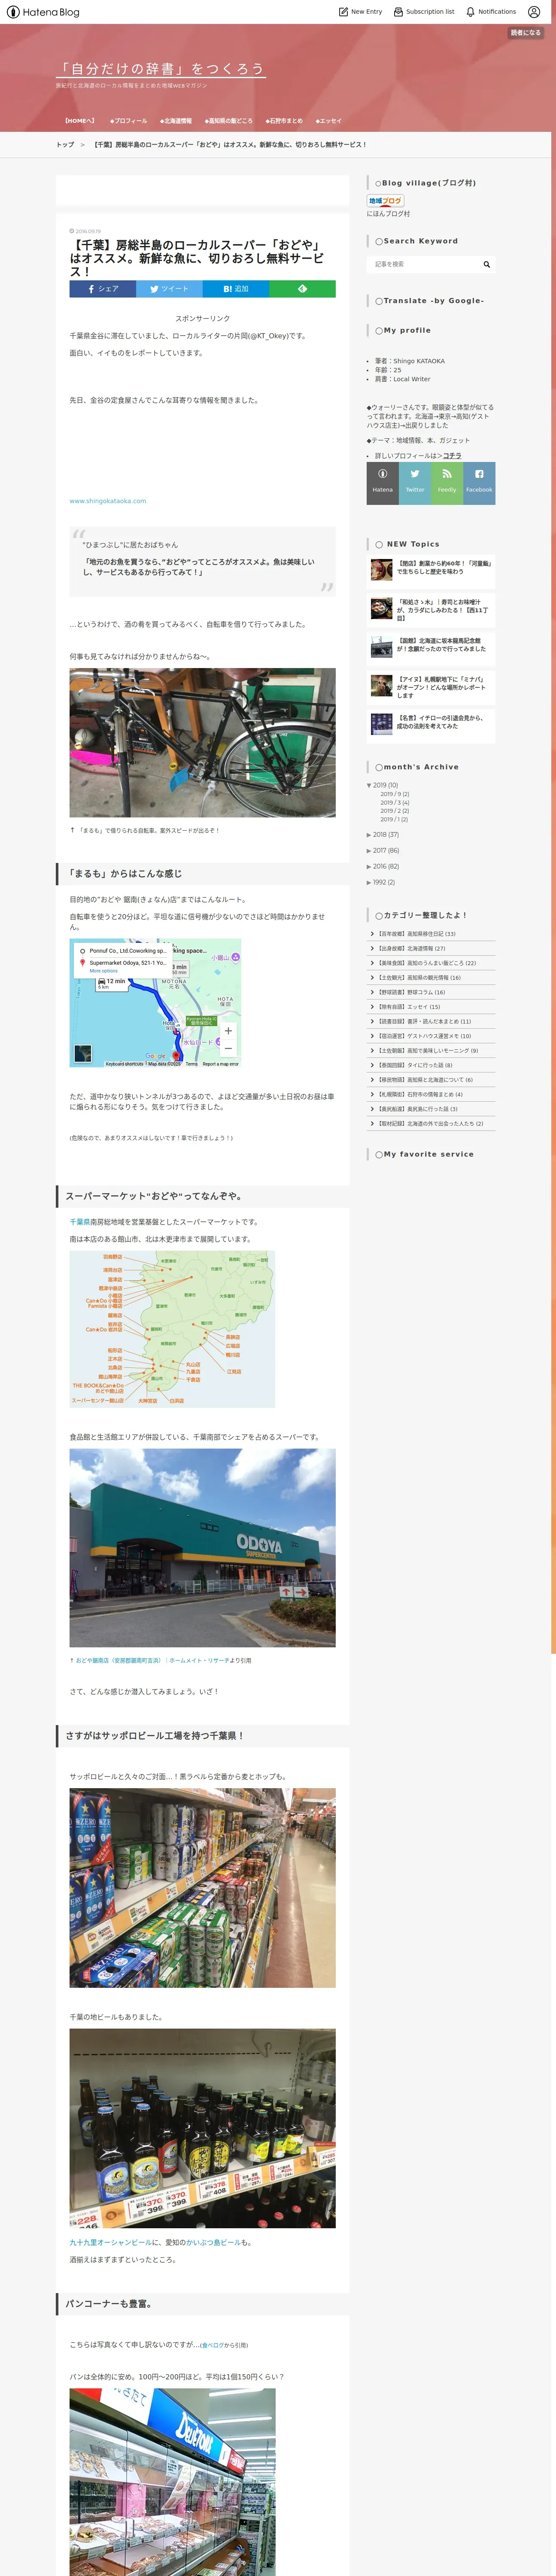556x2576 pixels.
Task: Click More options in map panel
Action: tap(104, 971)
